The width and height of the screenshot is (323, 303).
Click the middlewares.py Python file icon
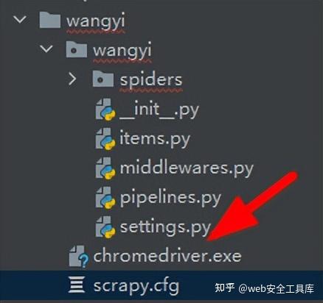click(105, 168)
